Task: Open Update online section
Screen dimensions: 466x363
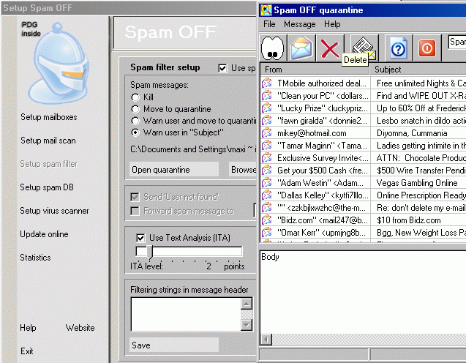Action: tap(44, 234)
